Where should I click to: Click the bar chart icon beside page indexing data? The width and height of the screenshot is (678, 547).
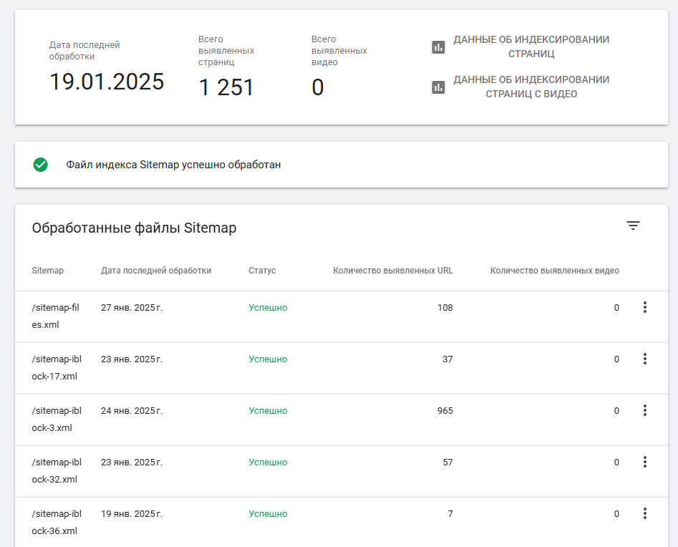point(438,47)
